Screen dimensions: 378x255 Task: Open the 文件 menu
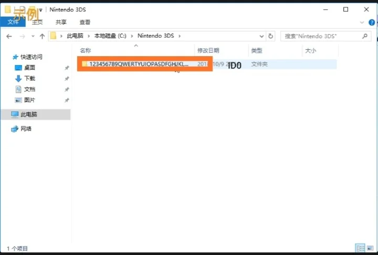click(13, 22)
